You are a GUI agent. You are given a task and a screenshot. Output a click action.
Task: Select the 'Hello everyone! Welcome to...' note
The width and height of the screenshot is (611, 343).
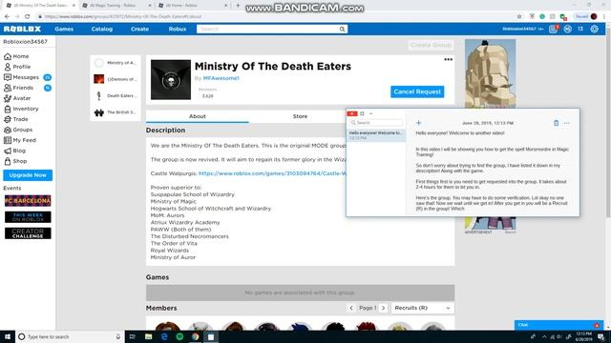(376, 135)
